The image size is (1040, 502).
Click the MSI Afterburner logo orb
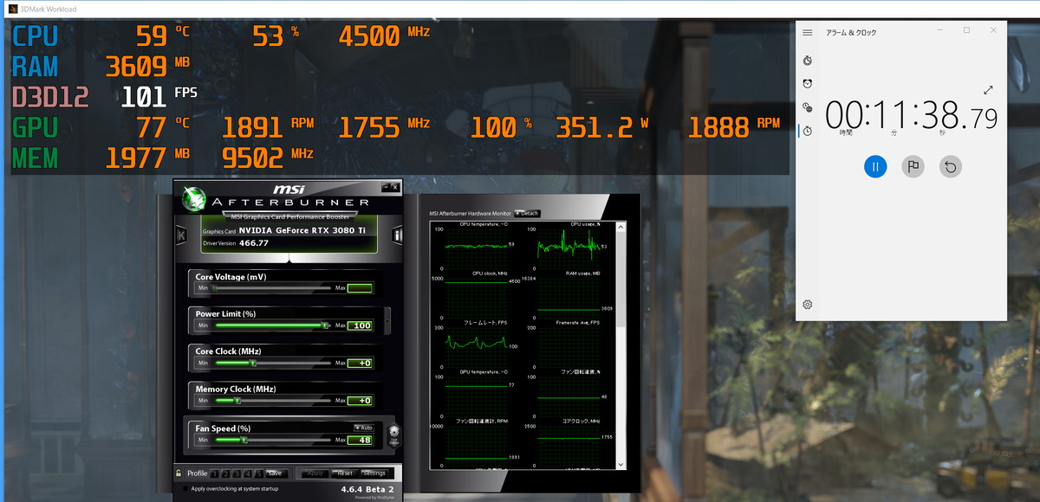tap(192, 200)
